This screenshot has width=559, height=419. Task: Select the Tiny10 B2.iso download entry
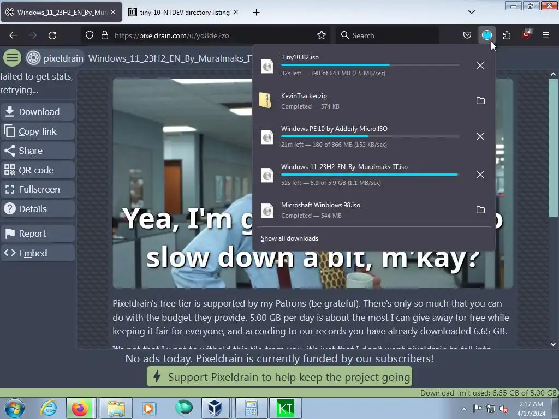362,65
